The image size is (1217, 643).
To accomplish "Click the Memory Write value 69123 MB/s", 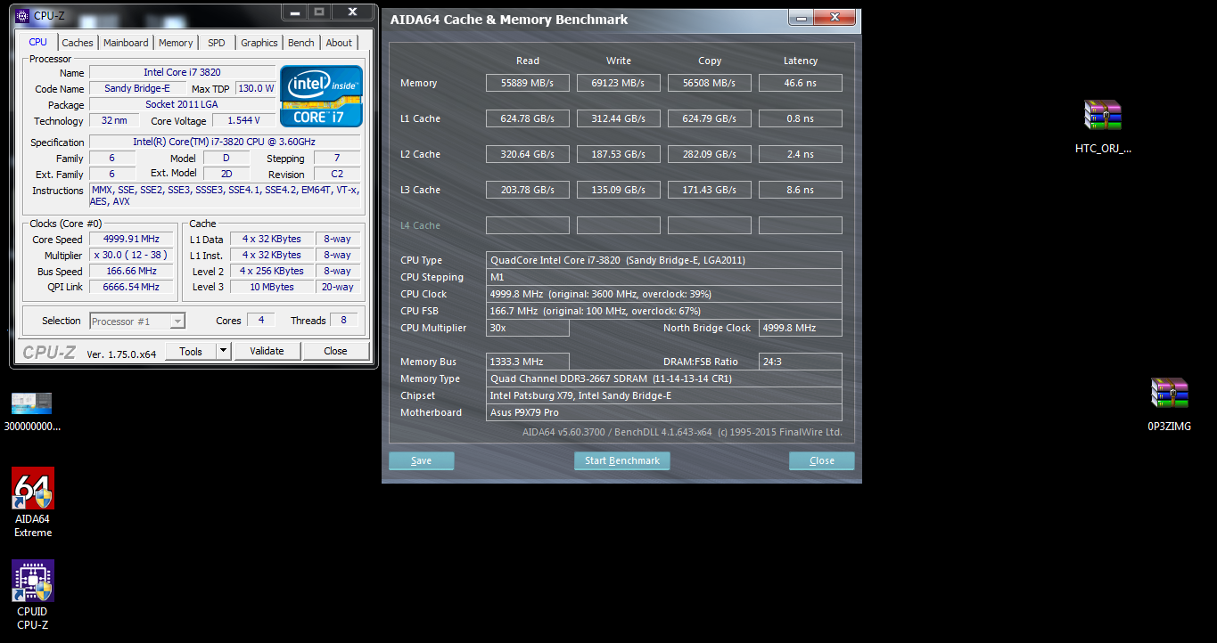I will click(619, 83).
